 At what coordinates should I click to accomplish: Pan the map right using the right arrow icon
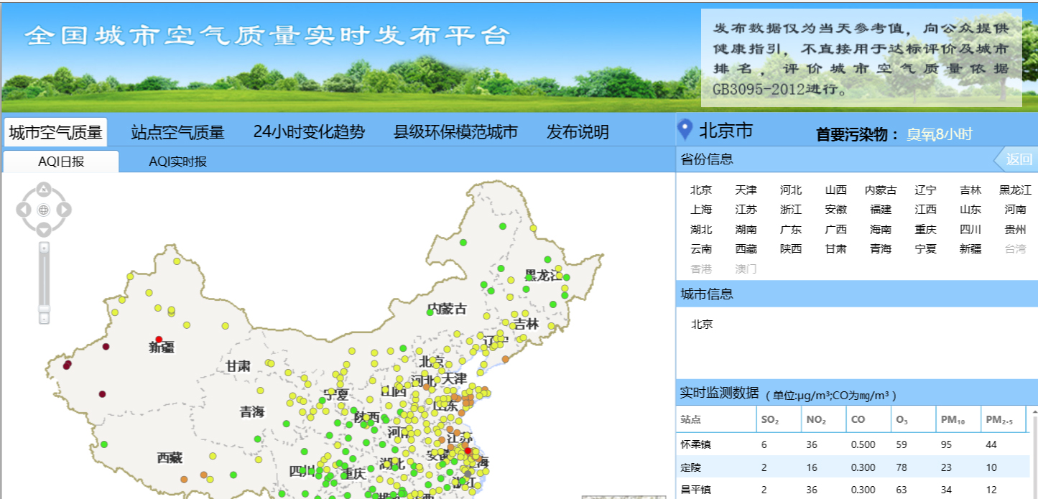coord(64,210)
